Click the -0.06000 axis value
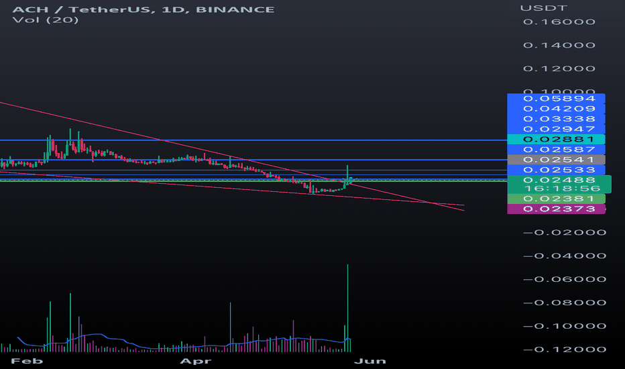Screen dimensions: 625x369 [565, 279]
